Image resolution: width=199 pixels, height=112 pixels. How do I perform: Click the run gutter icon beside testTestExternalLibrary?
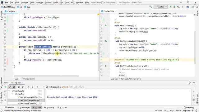tap(106, 66)
